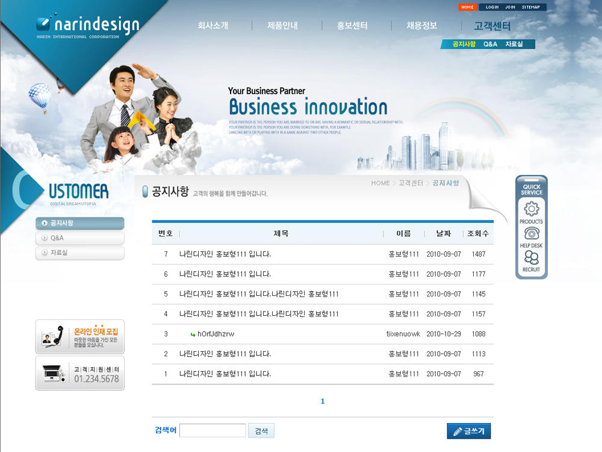
Task: Click the HOME button at top
Action: tap(468, 7)
